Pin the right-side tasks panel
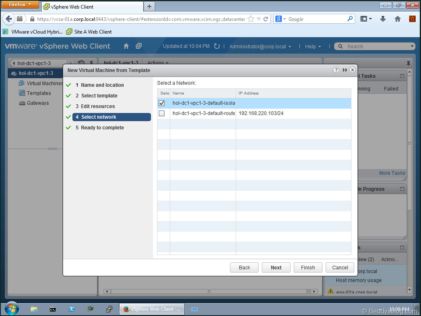This screenshot has height=316, width=421. coord(408,63)
